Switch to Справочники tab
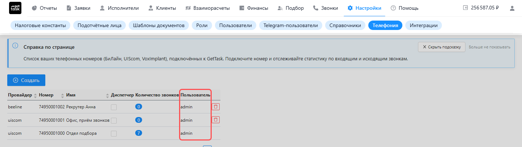 click(x=345, y=25)
